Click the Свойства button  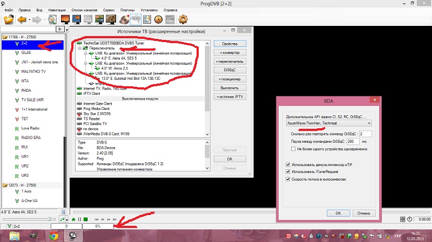coord(230,43)
